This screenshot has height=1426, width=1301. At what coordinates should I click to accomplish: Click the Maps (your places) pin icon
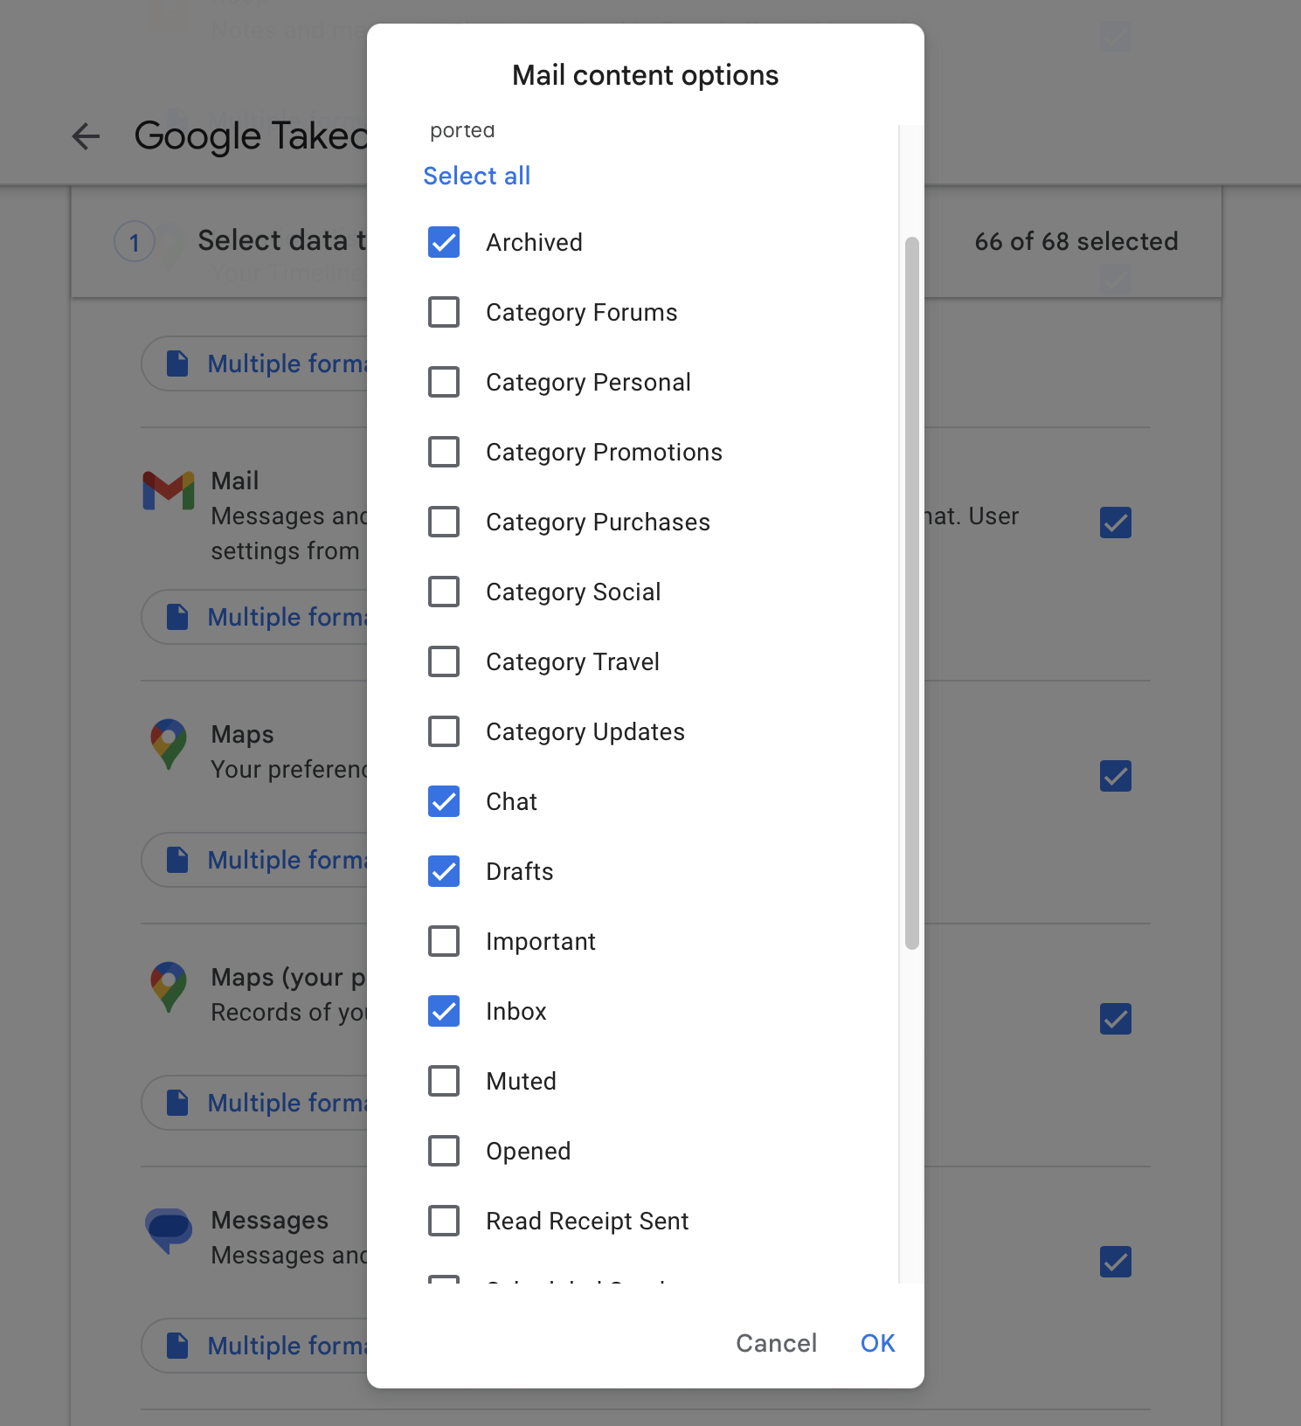click(169, 986)
